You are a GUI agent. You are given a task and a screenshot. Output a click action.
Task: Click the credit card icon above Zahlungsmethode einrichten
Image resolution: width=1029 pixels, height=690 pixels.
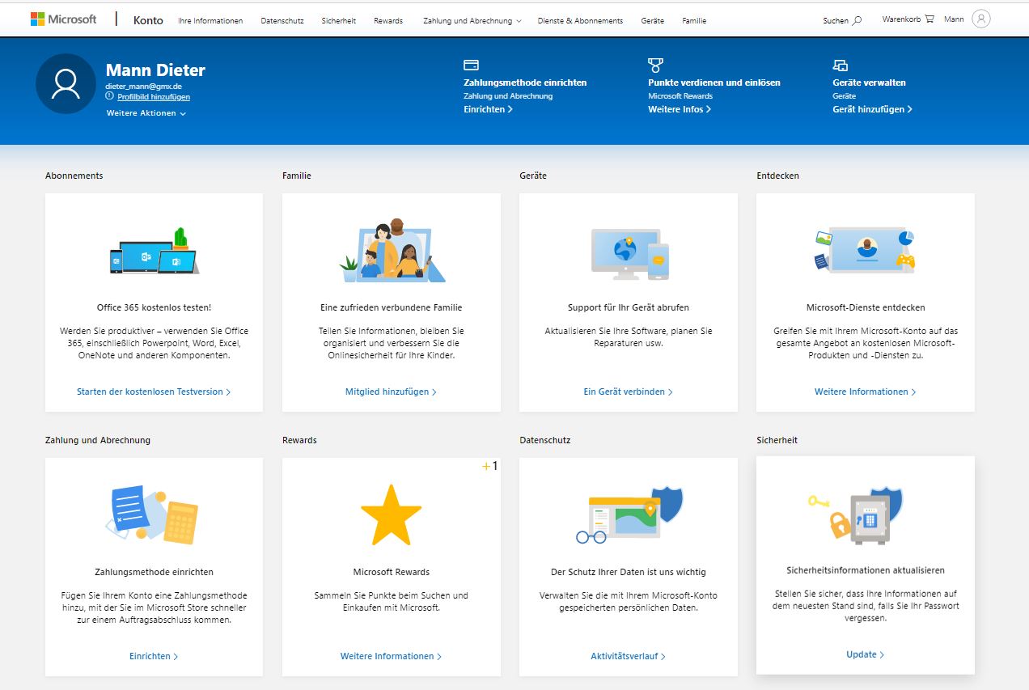click(x=471, y=65)
